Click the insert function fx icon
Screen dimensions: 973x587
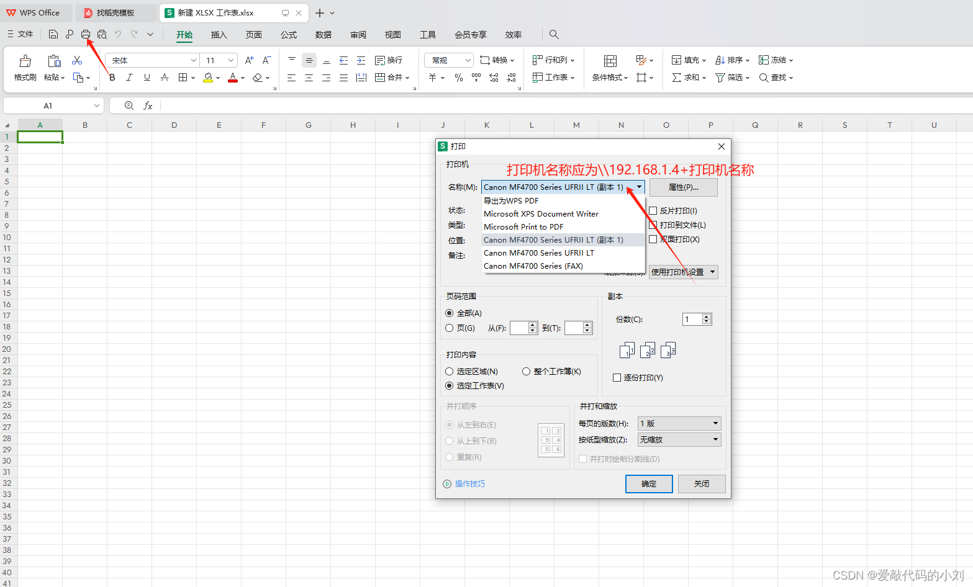[148, 105]
